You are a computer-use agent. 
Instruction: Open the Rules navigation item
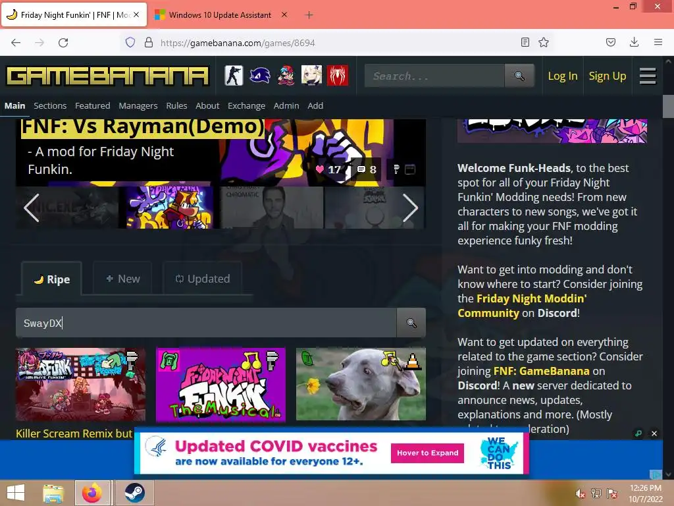176,106
